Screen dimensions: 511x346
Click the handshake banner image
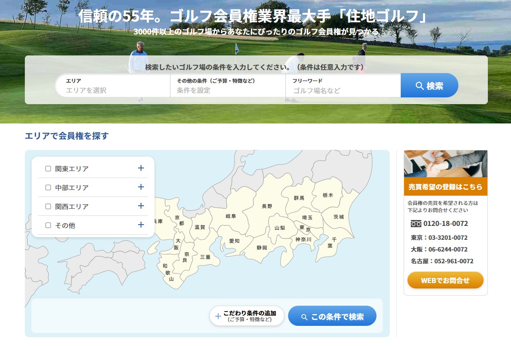445,164
